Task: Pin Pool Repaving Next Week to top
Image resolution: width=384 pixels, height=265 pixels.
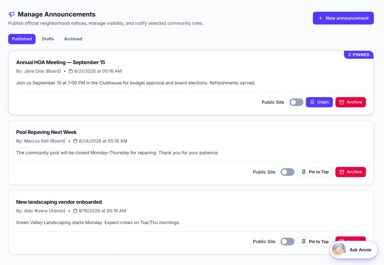Action: coord(315,172)
